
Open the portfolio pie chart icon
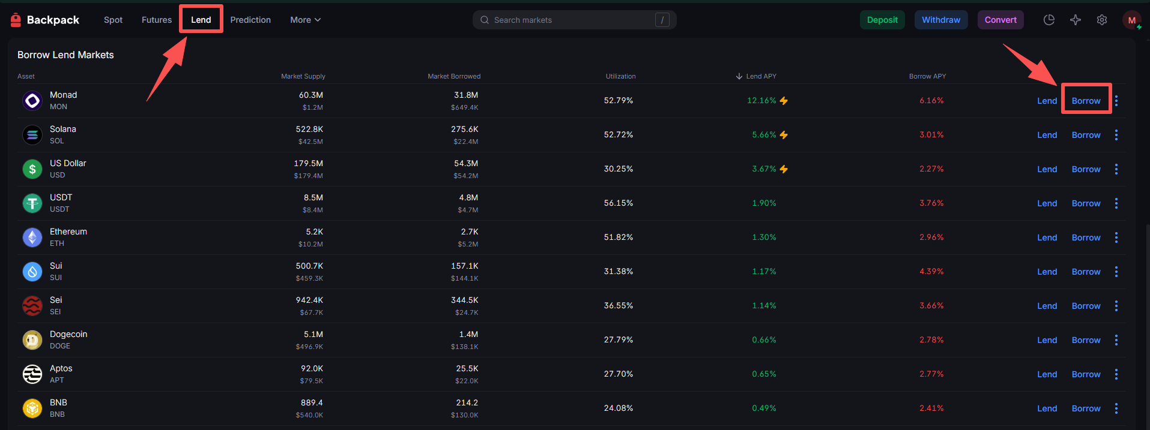[x=1049, y=20]
